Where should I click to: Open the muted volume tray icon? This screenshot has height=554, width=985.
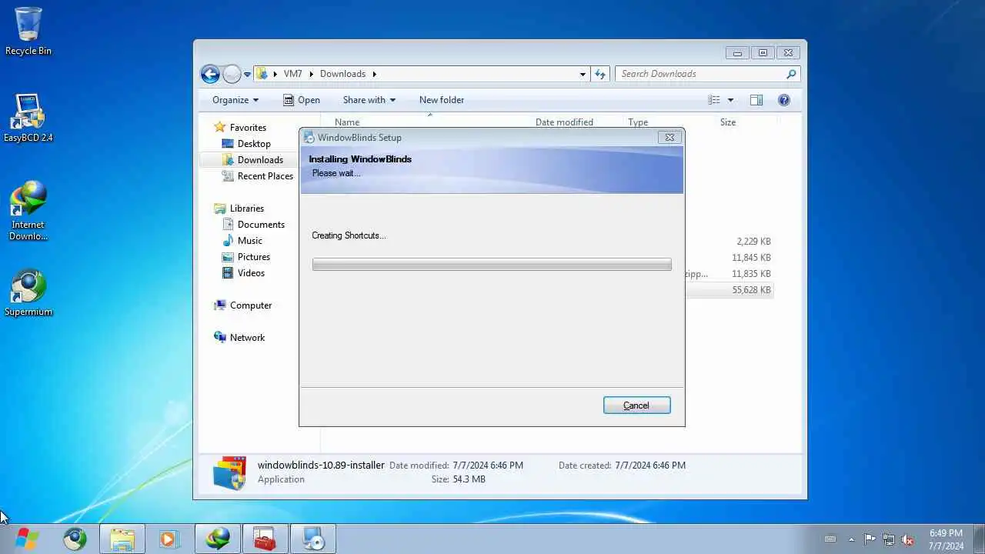908,539
